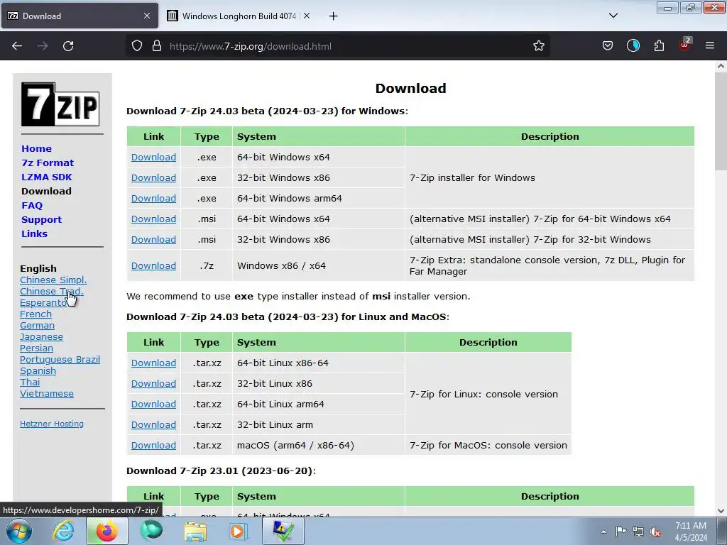
Task: Switch language to Thai
Action: [30, 382]
